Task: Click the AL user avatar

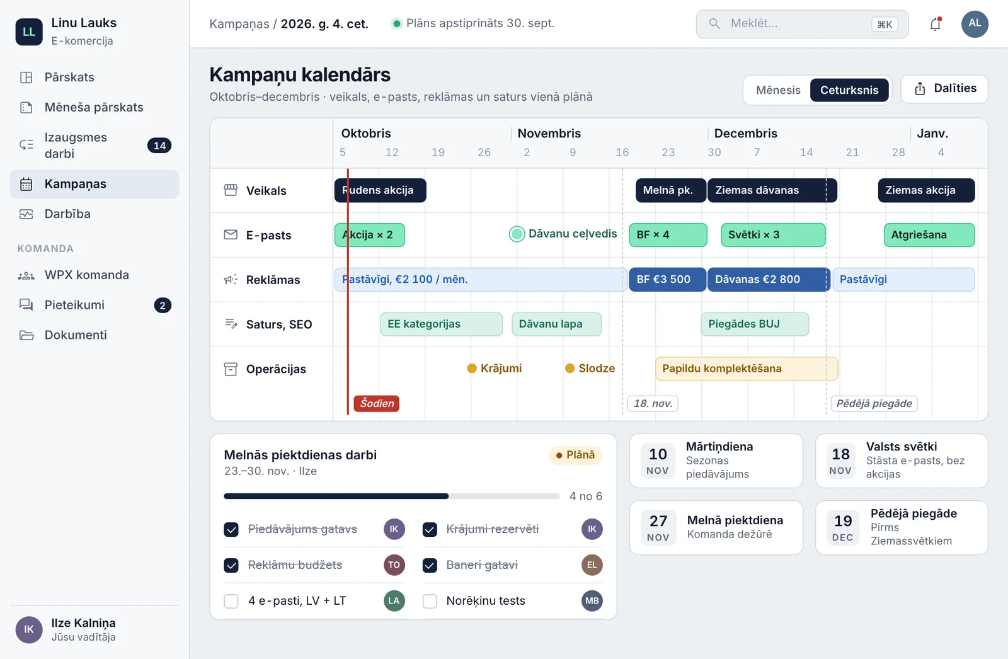Action: point(975,24)
